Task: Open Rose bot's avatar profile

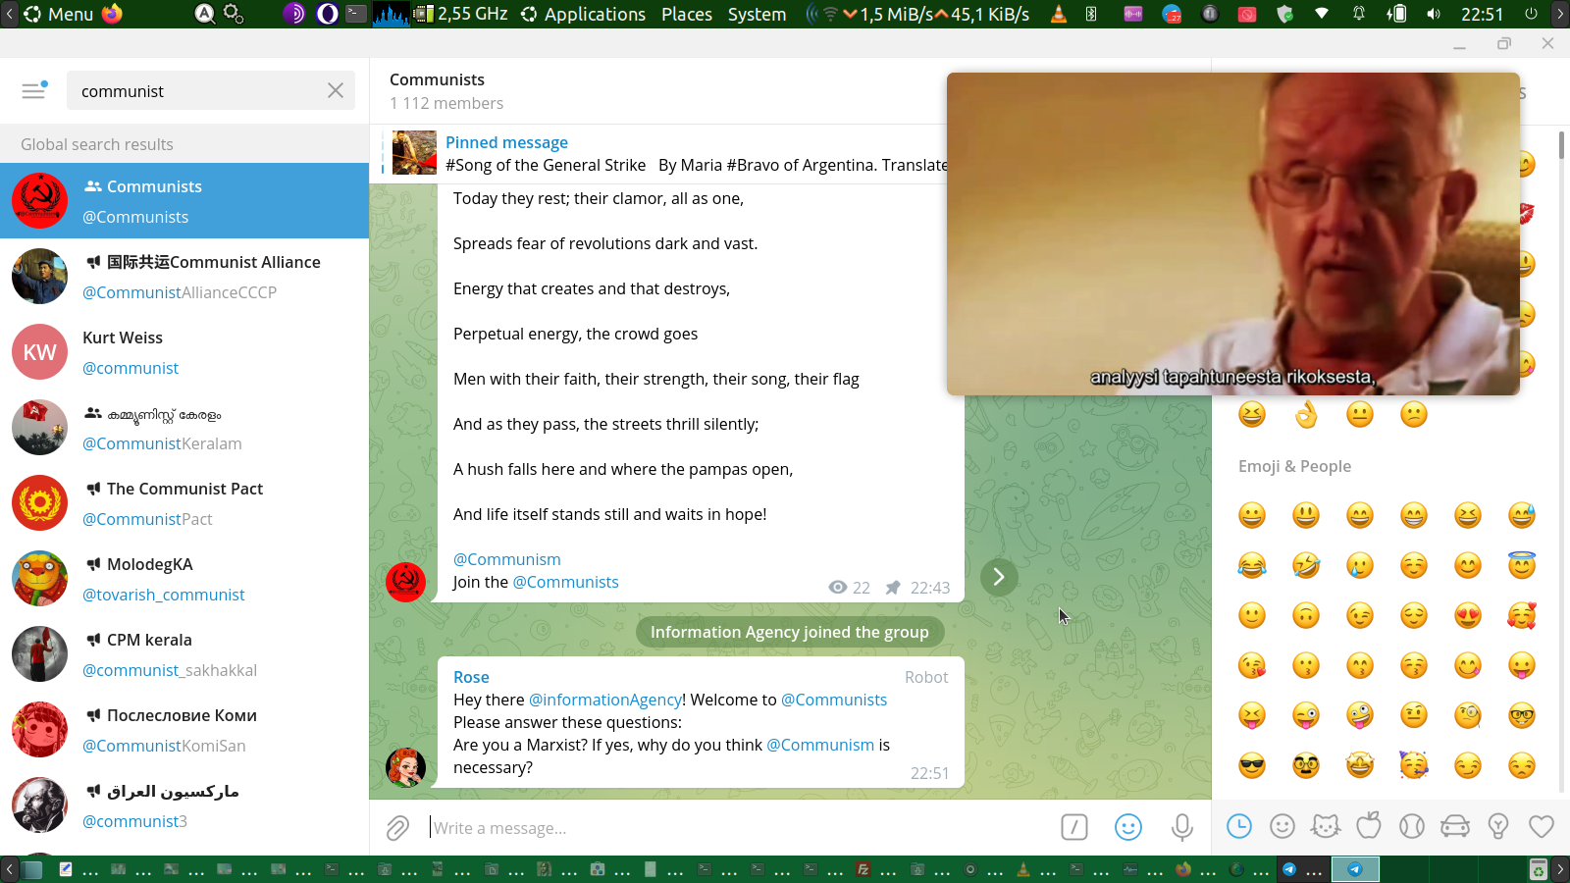Action: tap(405, 767)
